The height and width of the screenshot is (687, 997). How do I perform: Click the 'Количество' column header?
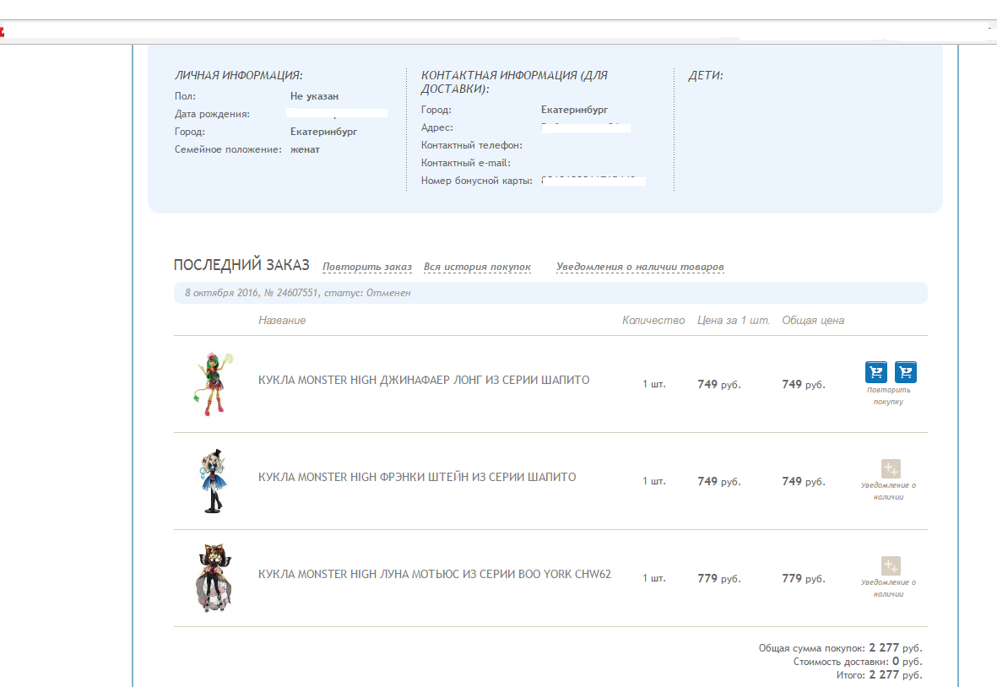pos(653,321)
